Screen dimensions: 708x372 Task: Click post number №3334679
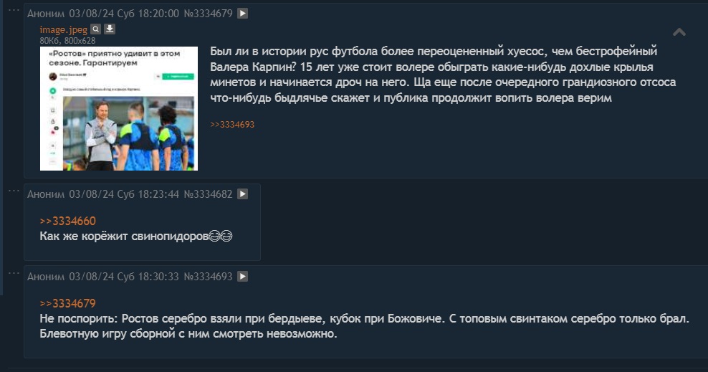[x=208, y=14]
